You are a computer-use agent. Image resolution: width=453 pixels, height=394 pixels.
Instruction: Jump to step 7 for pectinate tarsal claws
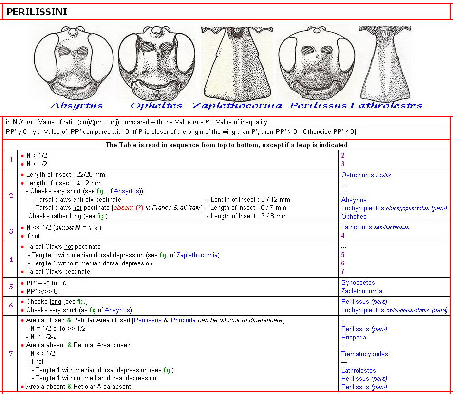coord(343,271)
